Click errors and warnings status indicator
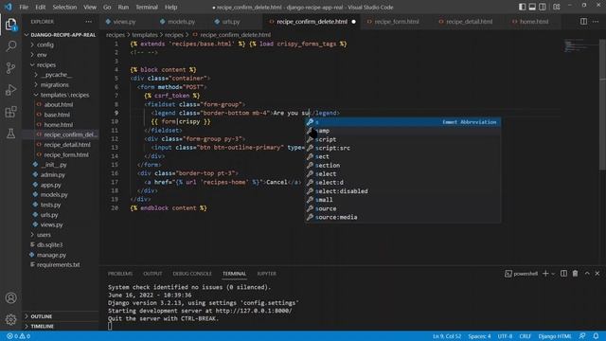This screenshot has height=341, width=606. 18,336
